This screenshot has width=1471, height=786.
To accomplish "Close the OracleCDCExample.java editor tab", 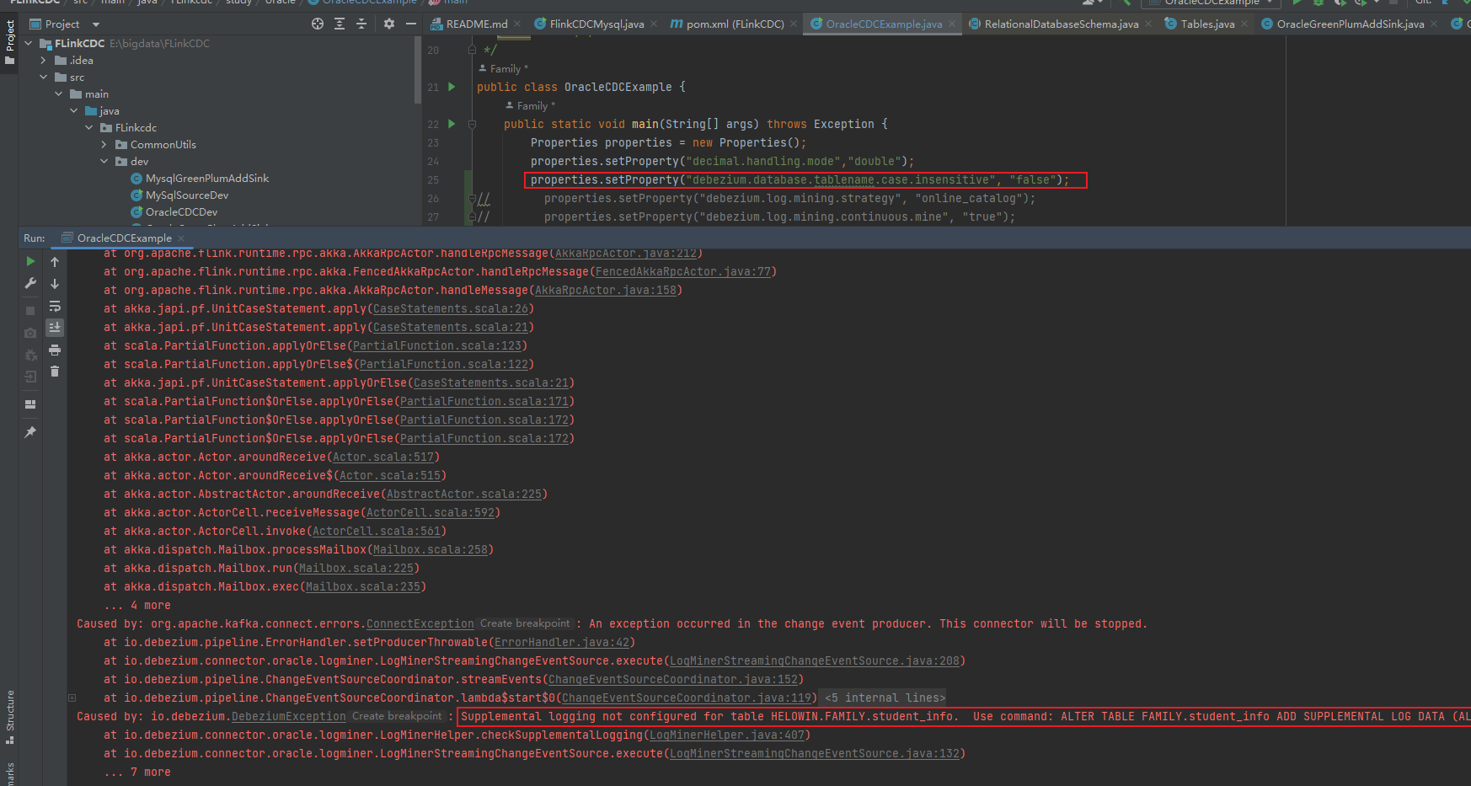I will [x=952, y=24].
